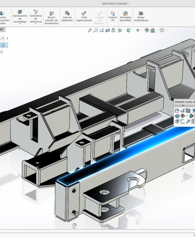Click Copy Appearance icon in context toolbar
This screenshot has height=237, width=195.
(x=191, y=116)
